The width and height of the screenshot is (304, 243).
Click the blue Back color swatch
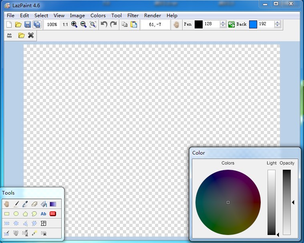(253, 24)
